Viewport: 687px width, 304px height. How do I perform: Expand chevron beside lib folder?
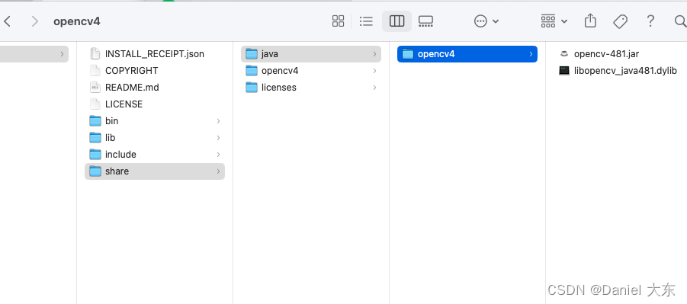pos(218,138)
